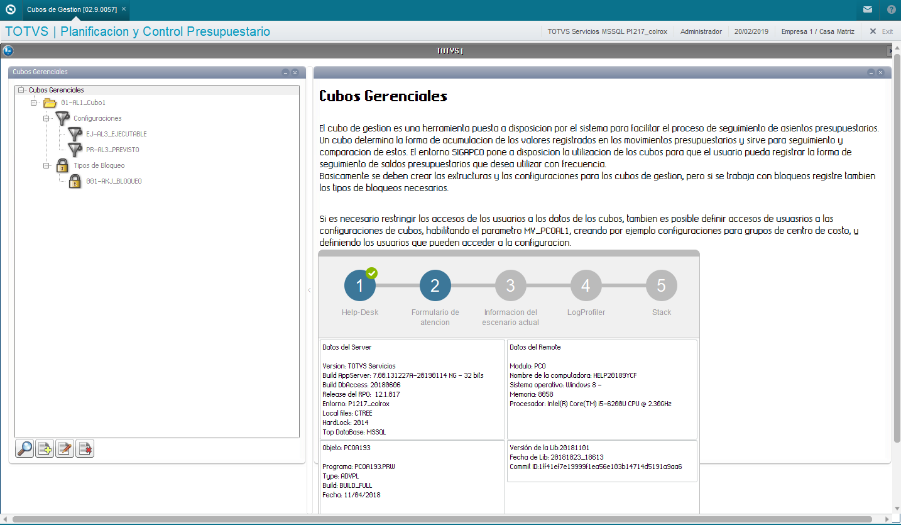Select 001-AKJ_BLOQUEO block type
This screenshot has height=525, width=901.
pos(114,181)
